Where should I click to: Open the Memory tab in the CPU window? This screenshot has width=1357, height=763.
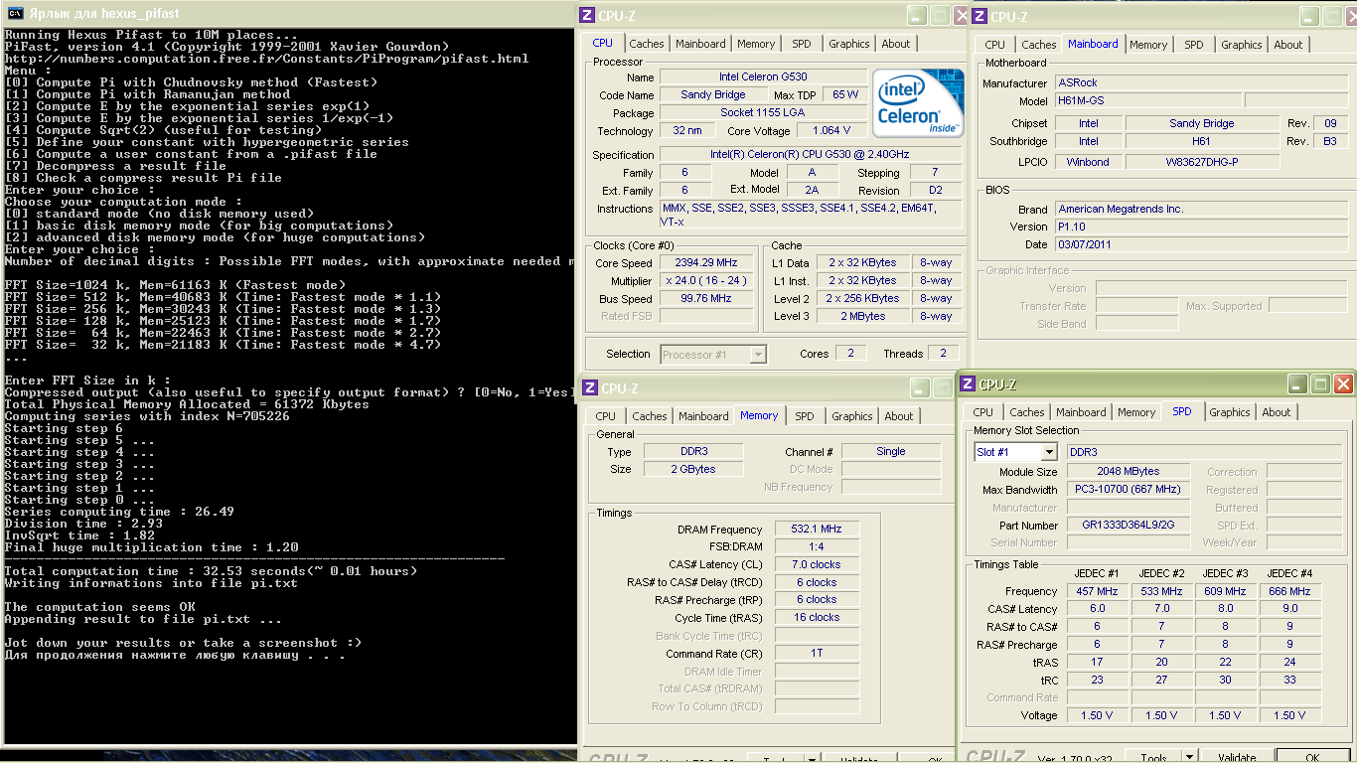pyautogui.click(x=756, y=44)
